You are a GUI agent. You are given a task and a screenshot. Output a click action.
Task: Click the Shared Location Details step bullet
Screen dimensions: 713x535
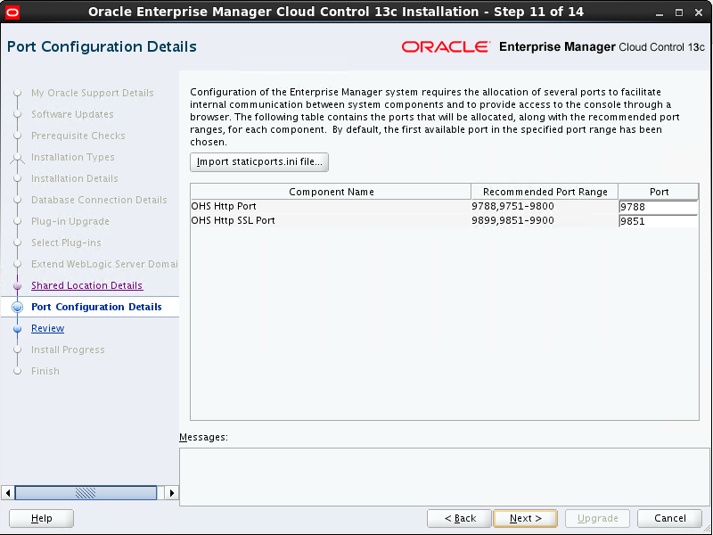coord(17,285)
